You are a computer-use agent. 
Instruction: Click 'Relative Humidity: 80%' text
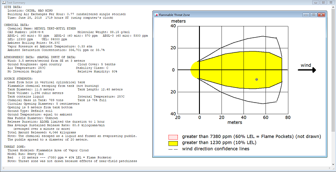click(97, 72)
